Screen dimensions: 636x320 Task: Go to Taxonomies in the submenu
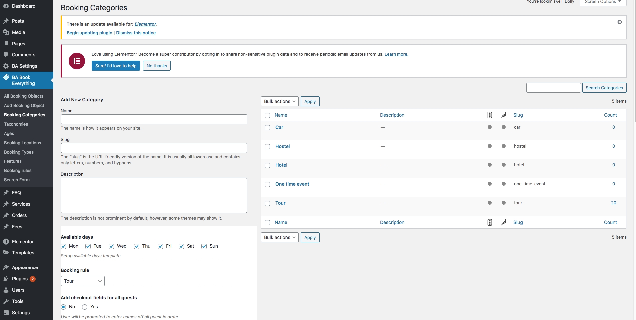coord(16,124)
